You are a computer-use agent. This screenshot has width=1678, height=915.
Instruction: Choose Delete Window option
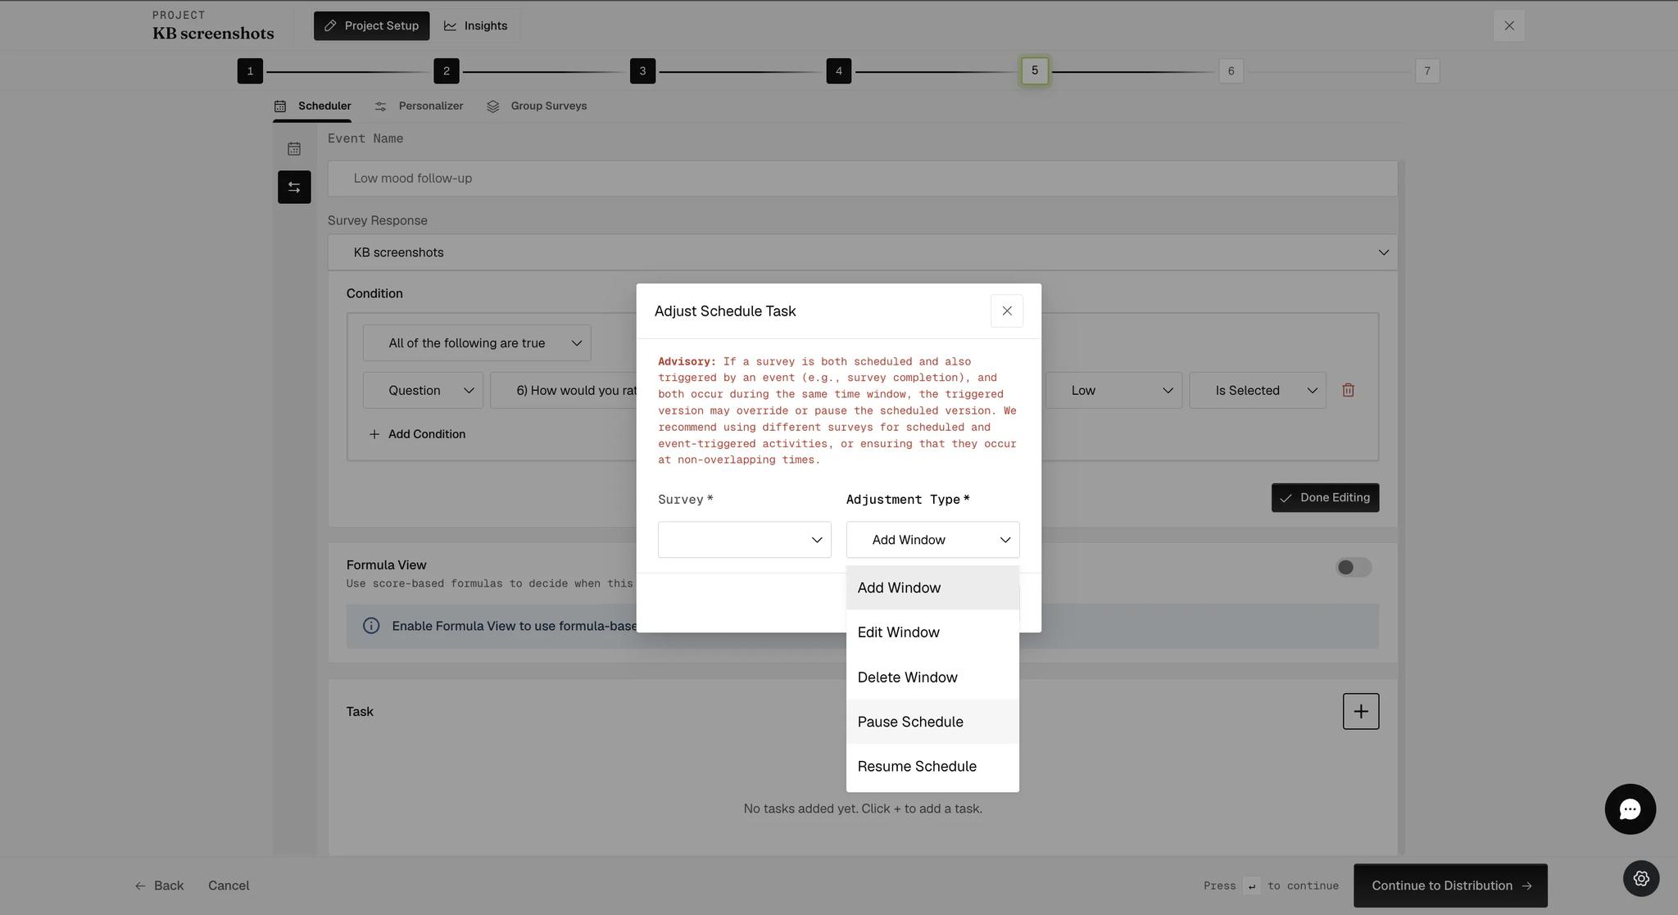(932, 677)
